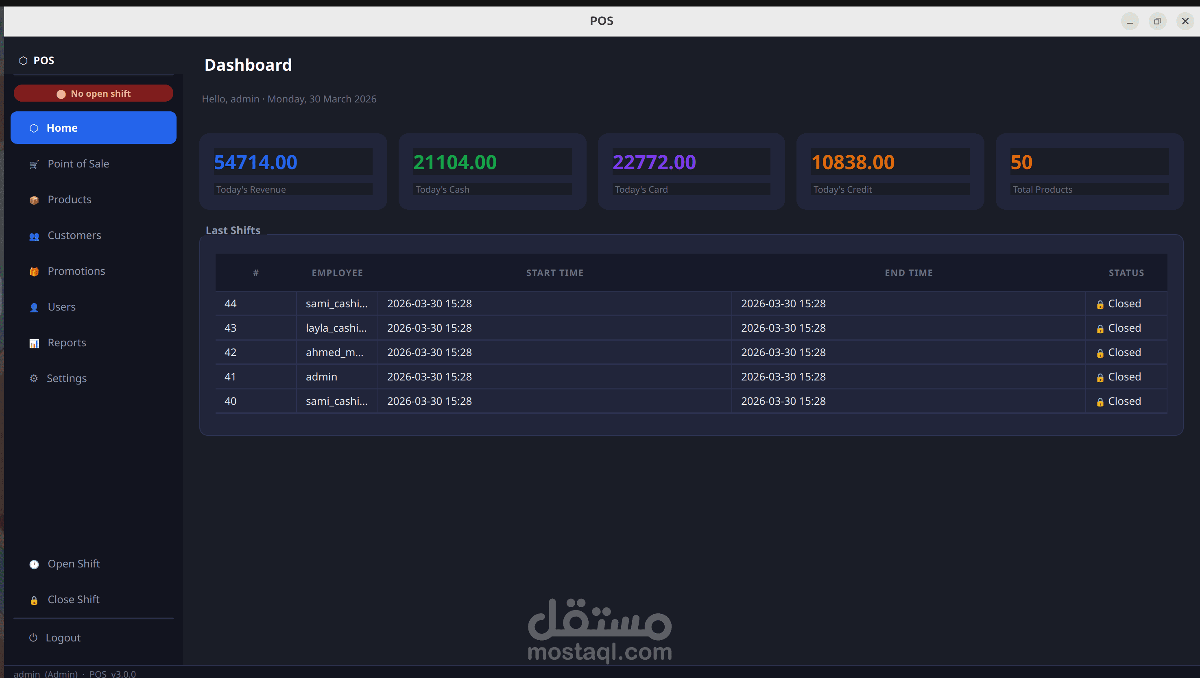Click the clock icon for Open Shift

[x=34, y=564]
